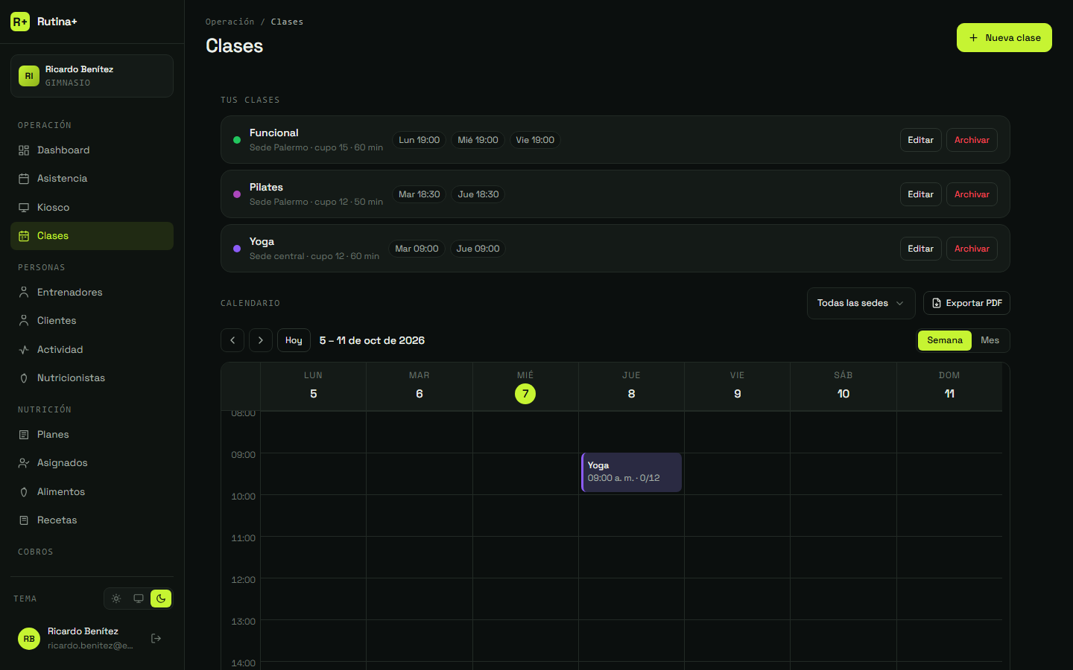Screen dimensions: 1073x670
Task: Select the highlighted day 7 in calendar header
Action: coord(525,394)
